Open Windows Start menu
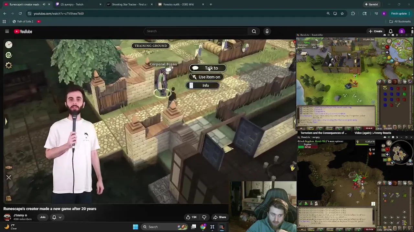This screenshot has height=232, width=414. (x=136, y=227)
